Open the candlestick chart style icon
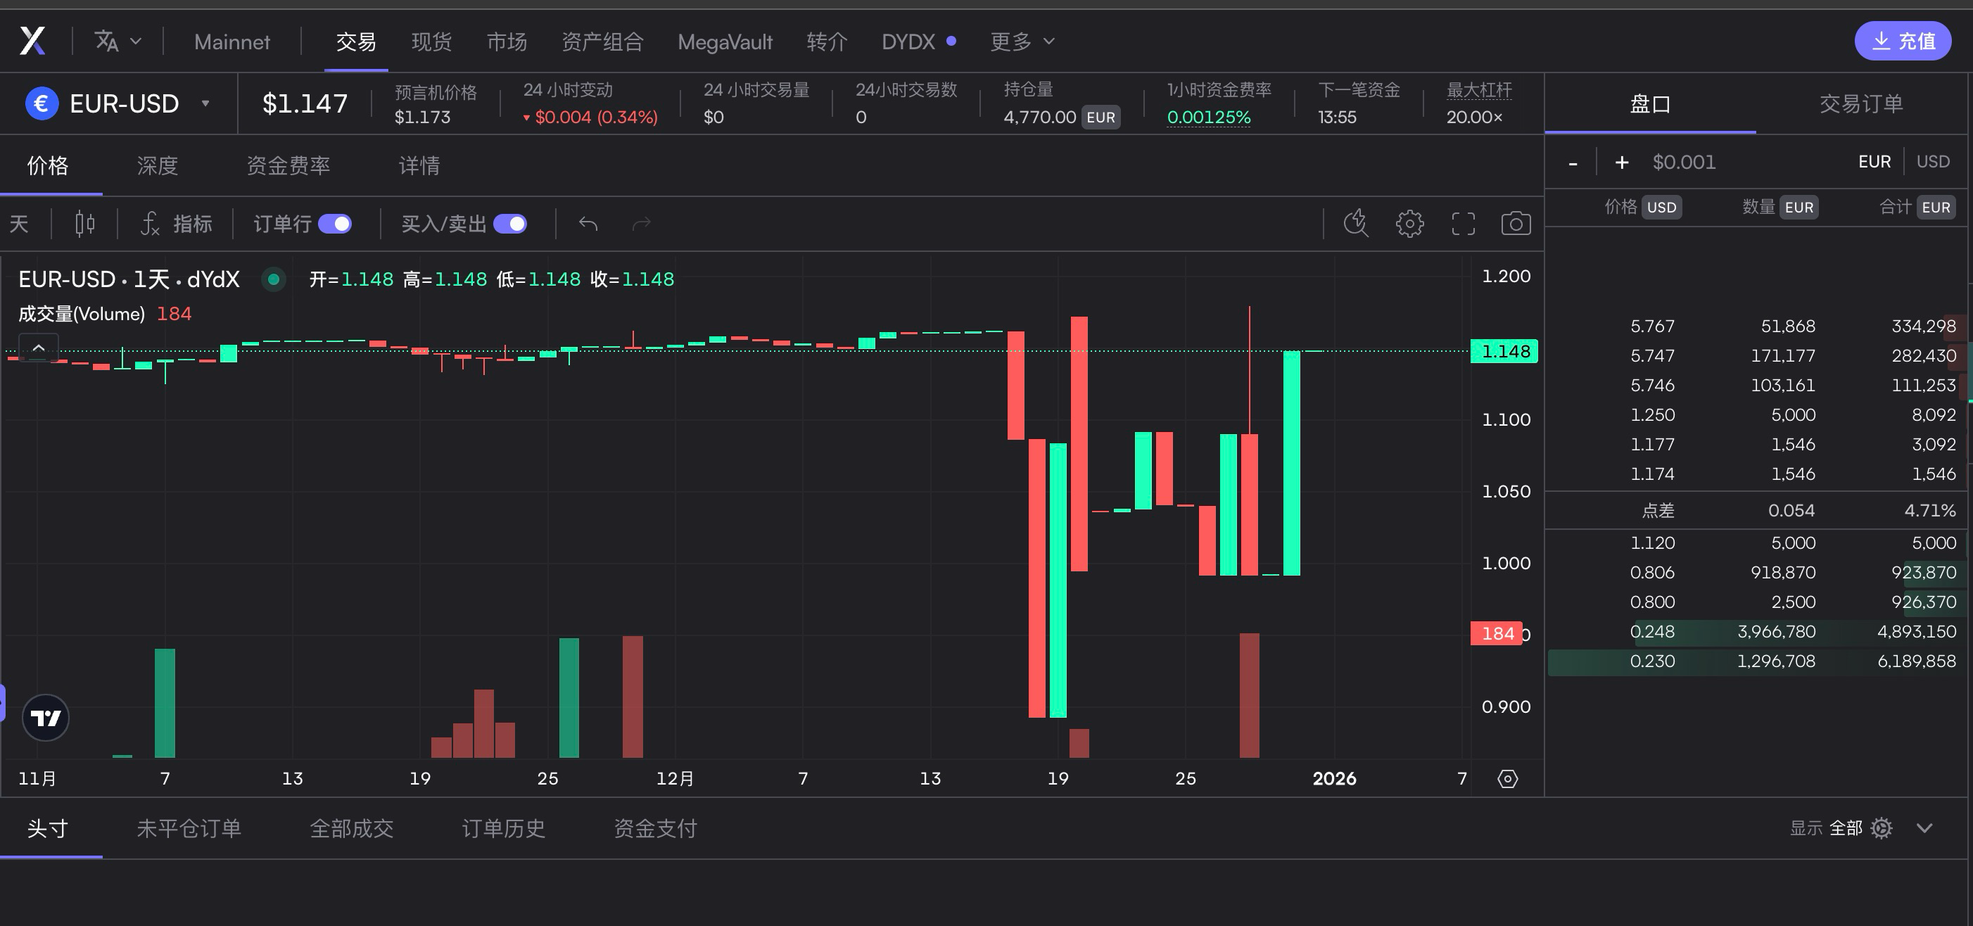This screenshot has height=926, width=1973. pyautogui.click(x=85, y=223)
